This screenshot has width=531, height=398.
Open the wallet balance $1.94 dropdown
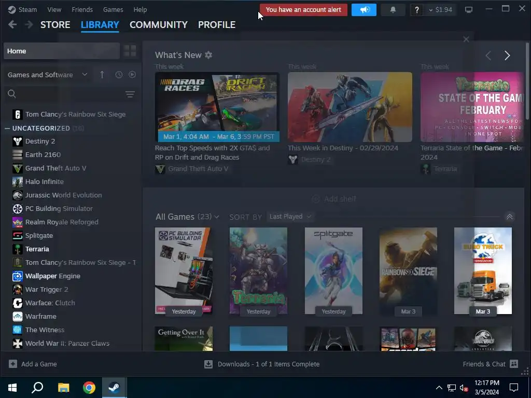[440, 10]
